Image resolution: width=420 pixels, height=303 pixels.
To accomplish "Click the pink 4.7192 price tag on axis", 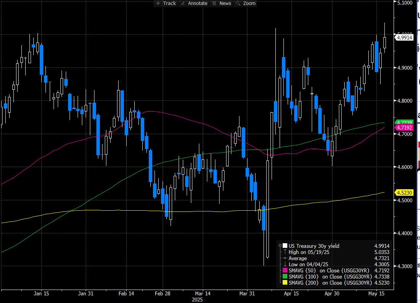I will click(404, 128).
